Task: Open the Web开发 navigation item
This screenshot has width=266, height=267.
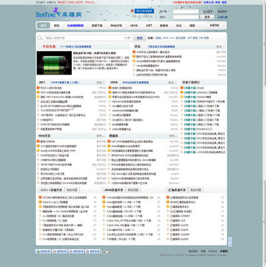Action: coord(116,25)
